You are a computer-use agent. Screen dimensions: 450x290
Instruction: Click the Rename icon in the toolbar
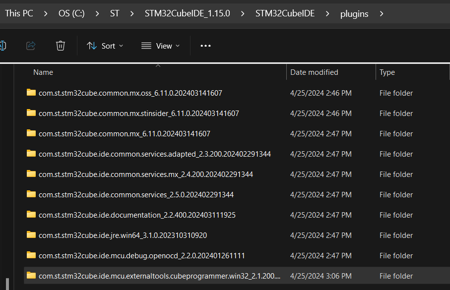coord(3,46)
